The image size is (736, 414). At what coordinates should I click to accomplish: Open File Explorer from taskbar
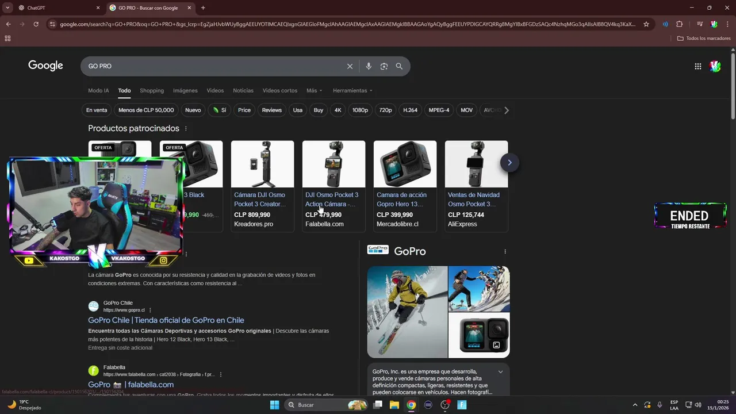tap(394, 405)
